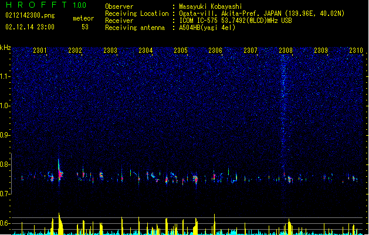This screenshot has width=369, height=235.
Task: Click the 2301 time marker
Action: tap(40, 50)
